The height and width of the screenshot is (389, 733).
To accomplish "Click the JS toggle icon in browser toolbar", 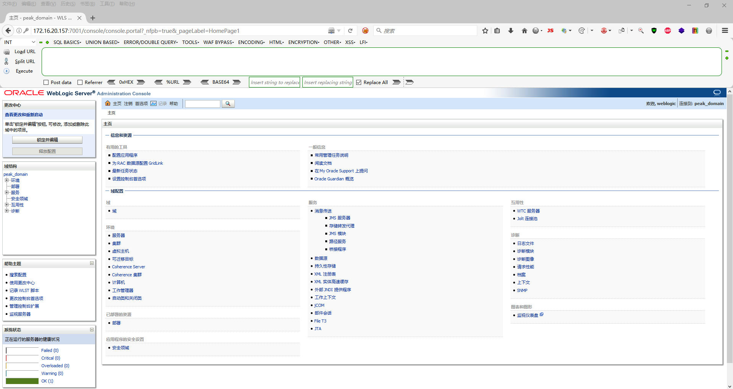I will click(550, 31).
